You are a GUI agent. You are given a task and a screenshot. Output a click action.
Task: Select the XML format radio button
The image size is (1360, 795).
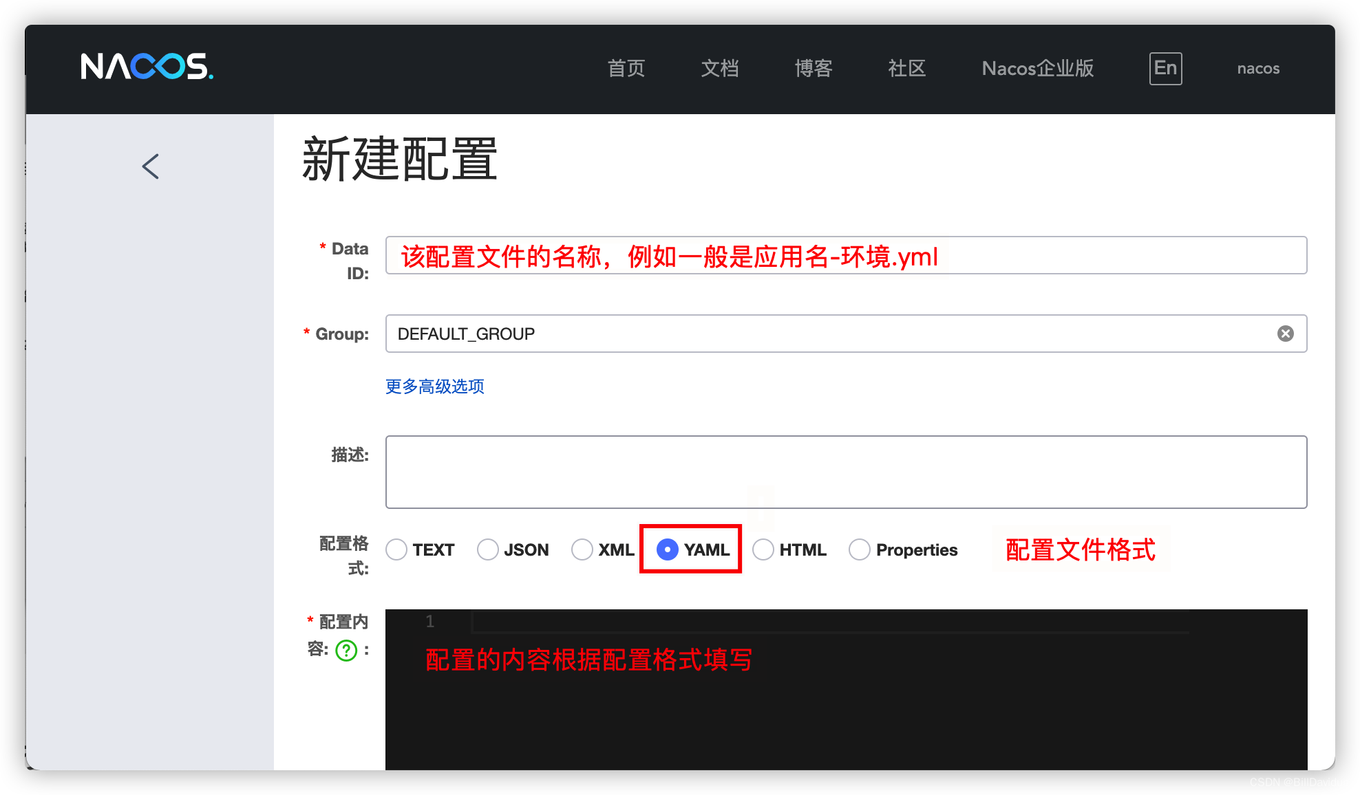click(582, 549)
